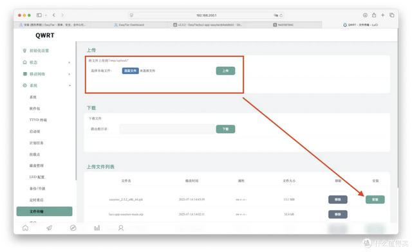This screenshot has height=252, width=412.
Task: Open the 软件包 submenu entry
Action: (x=35, y=109)
